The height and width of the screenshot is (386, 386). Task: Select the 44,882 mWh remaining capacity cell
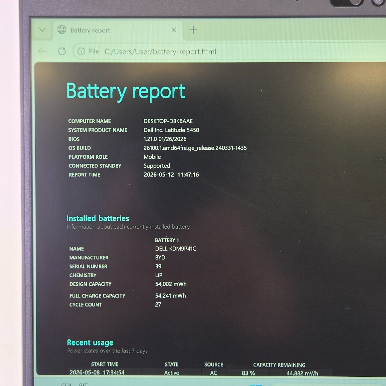[x=302, y=373]
